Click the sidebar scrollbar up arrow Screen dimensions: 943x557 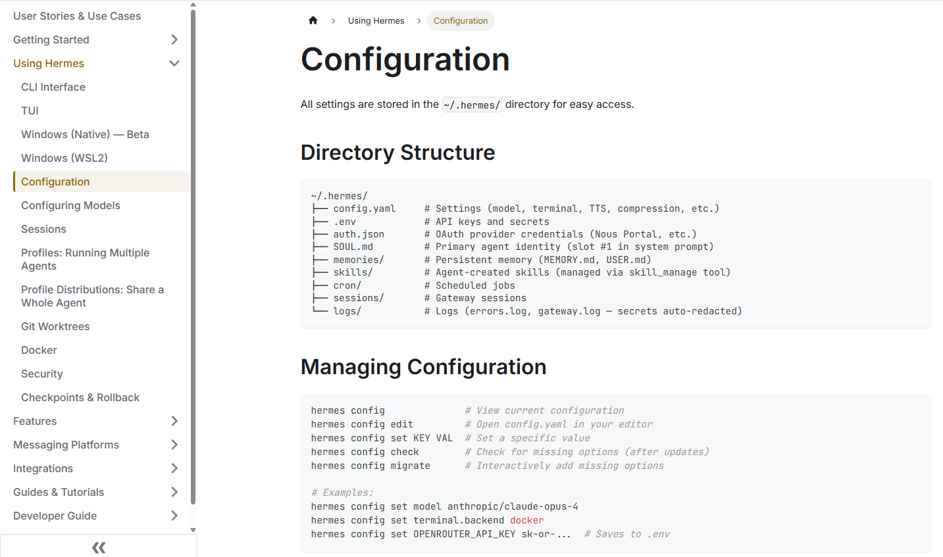(x=193, y=5)
